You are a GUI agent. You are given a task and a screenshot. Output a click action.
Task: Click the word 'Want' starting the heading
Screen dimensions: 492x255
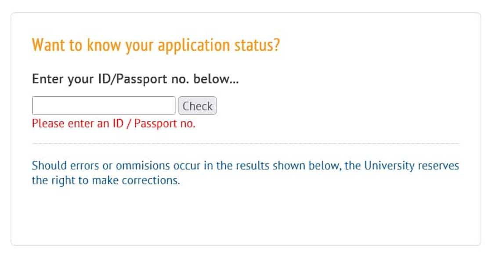click(x=44, y=45)
